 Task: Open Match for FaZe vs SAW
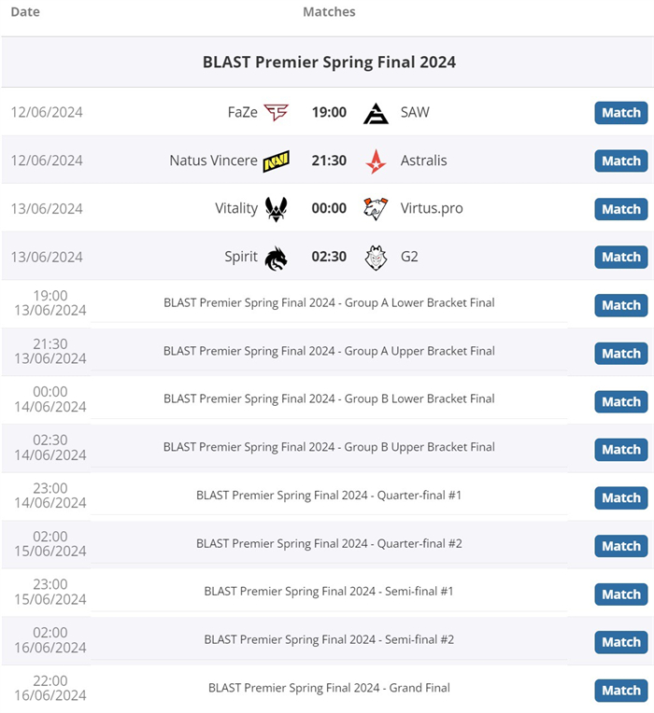click(x=620, y=113)
